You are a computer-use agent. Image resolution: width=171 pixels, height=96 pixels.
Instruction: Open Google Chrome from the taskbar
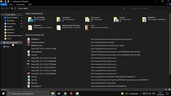point(65,94)
